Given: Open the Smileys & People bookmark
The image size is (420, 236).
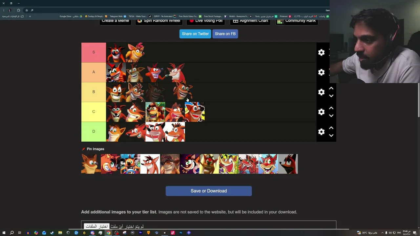Looking at the screenshot, I should (x=96, y=16).
